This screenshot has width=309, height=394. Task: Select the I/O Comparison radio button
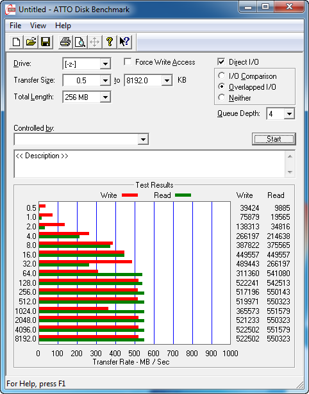(x=222, y=76)
